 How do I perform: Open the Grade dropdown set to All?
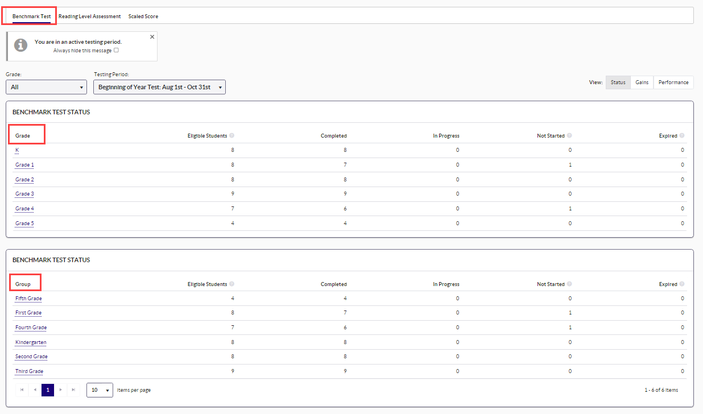point(46,87)
